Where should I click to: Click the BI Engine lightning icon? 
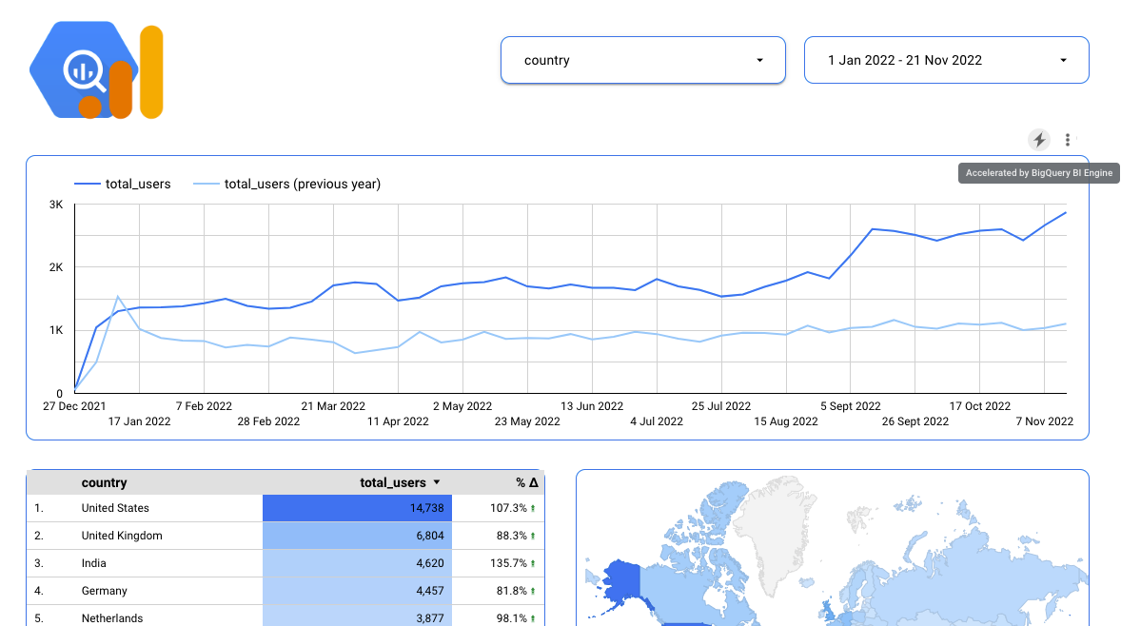point(1038,139)
